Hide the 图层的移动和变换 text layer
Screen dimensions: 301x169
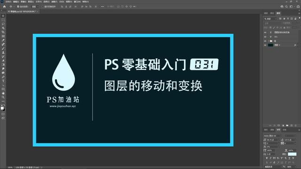[x=265, y=32]
